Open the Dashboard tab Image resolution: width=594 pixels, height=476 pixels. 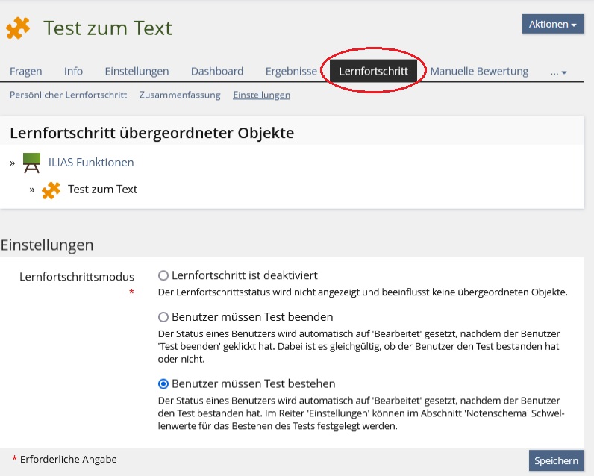pos(217,72)
